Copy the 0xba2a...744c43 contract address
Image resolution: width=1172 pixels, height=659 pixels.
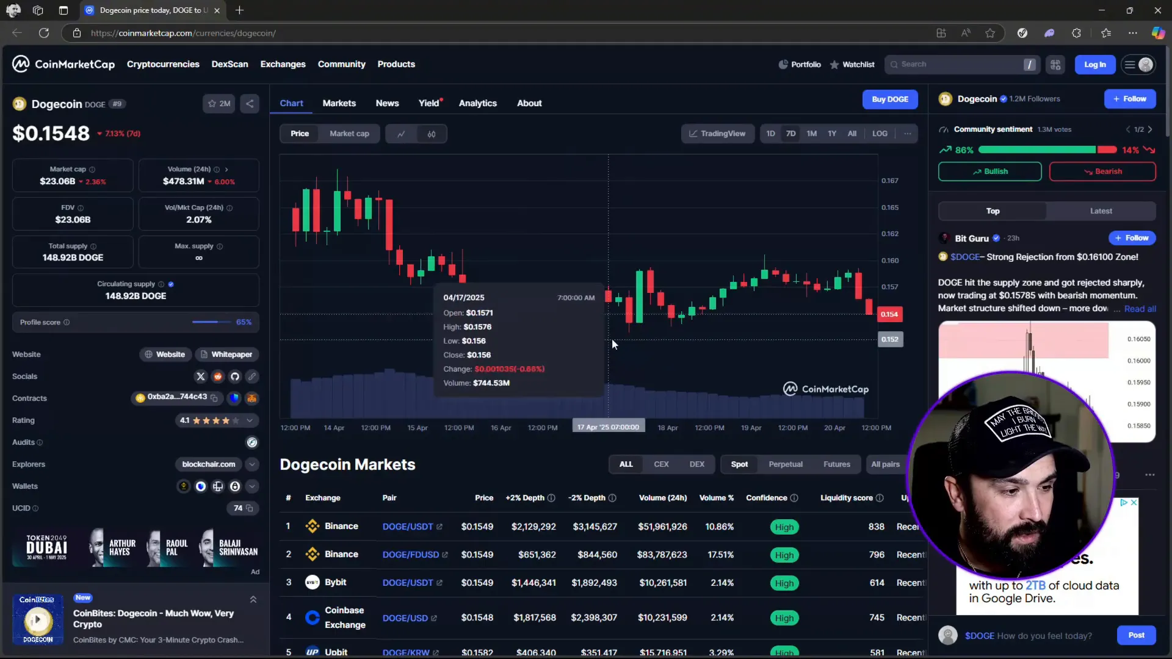214,398
